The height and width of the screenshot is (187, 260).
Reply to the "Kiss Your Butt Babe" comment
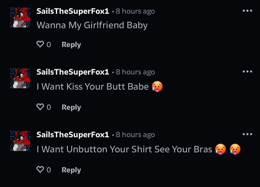click(71, 107)
